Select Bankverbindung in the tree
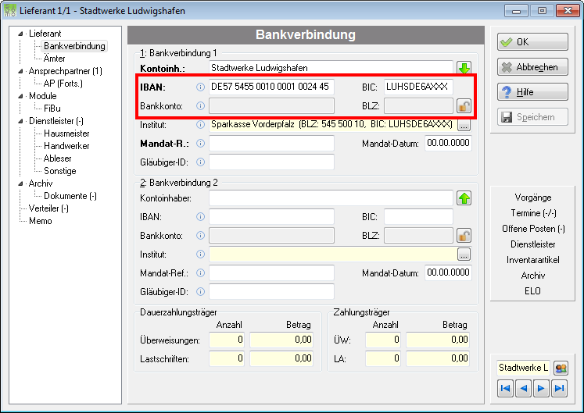This screenshot has height=413, width=584. point(74,46)
